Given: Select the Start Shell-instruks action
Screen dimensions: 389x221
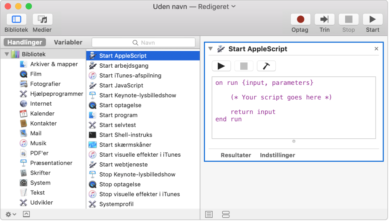Looking at the screenshot, I should pos(125,135).
